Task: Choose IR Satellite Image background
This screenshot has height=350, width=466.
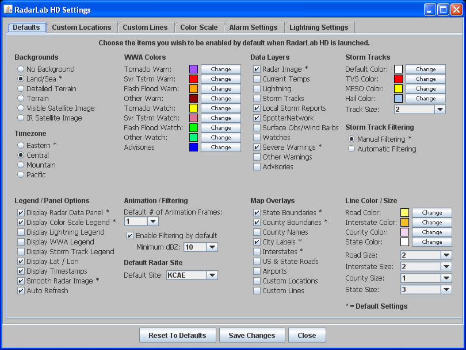Action: pyautogui.click(x=49, y=118)
